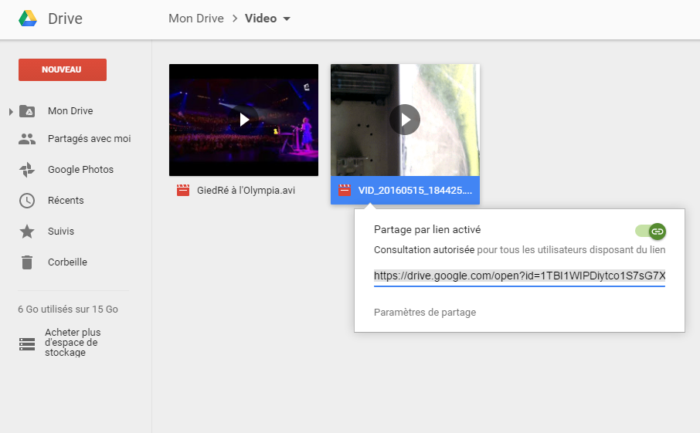Open the Video folder dropdown arrow
This screenshot has height=433, width=700.
point(287,19)
